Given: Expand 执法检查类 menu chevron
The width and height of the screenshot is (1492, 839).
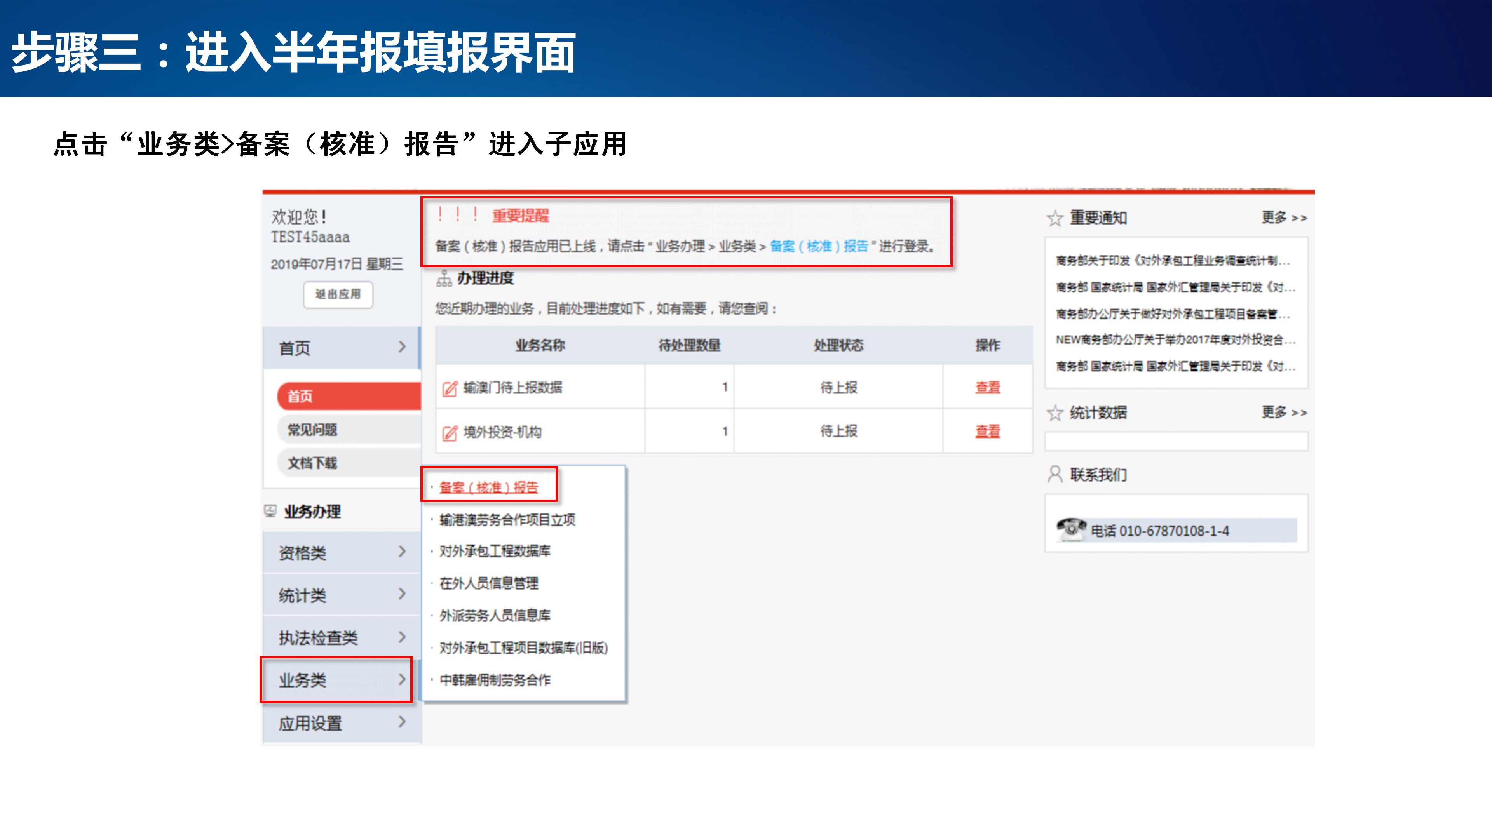Looking at the screenshot, I should (402, 636).
